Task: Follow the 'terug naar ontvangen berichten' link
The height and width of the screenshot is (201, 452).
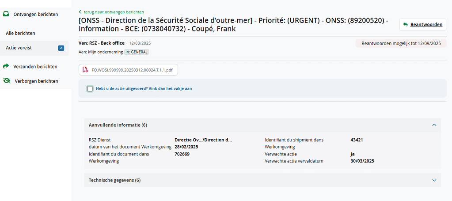Action: click(x=114, y=12)
